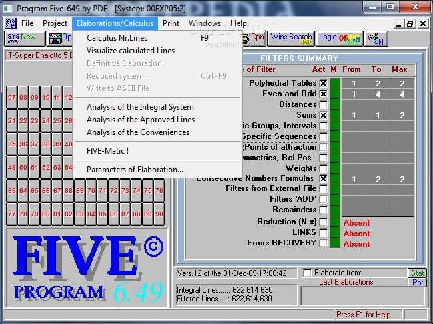
Task: Select number 49 in the grid
Action: (x=12, y=168)
